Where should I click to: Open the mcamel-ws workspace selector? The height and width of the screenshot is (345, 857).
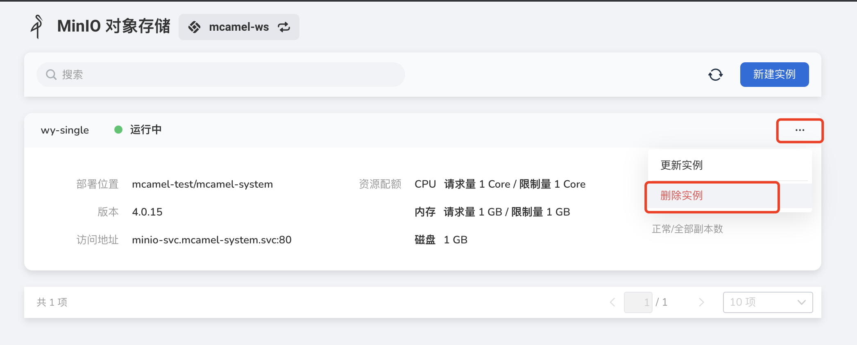(x=239, y=27)
